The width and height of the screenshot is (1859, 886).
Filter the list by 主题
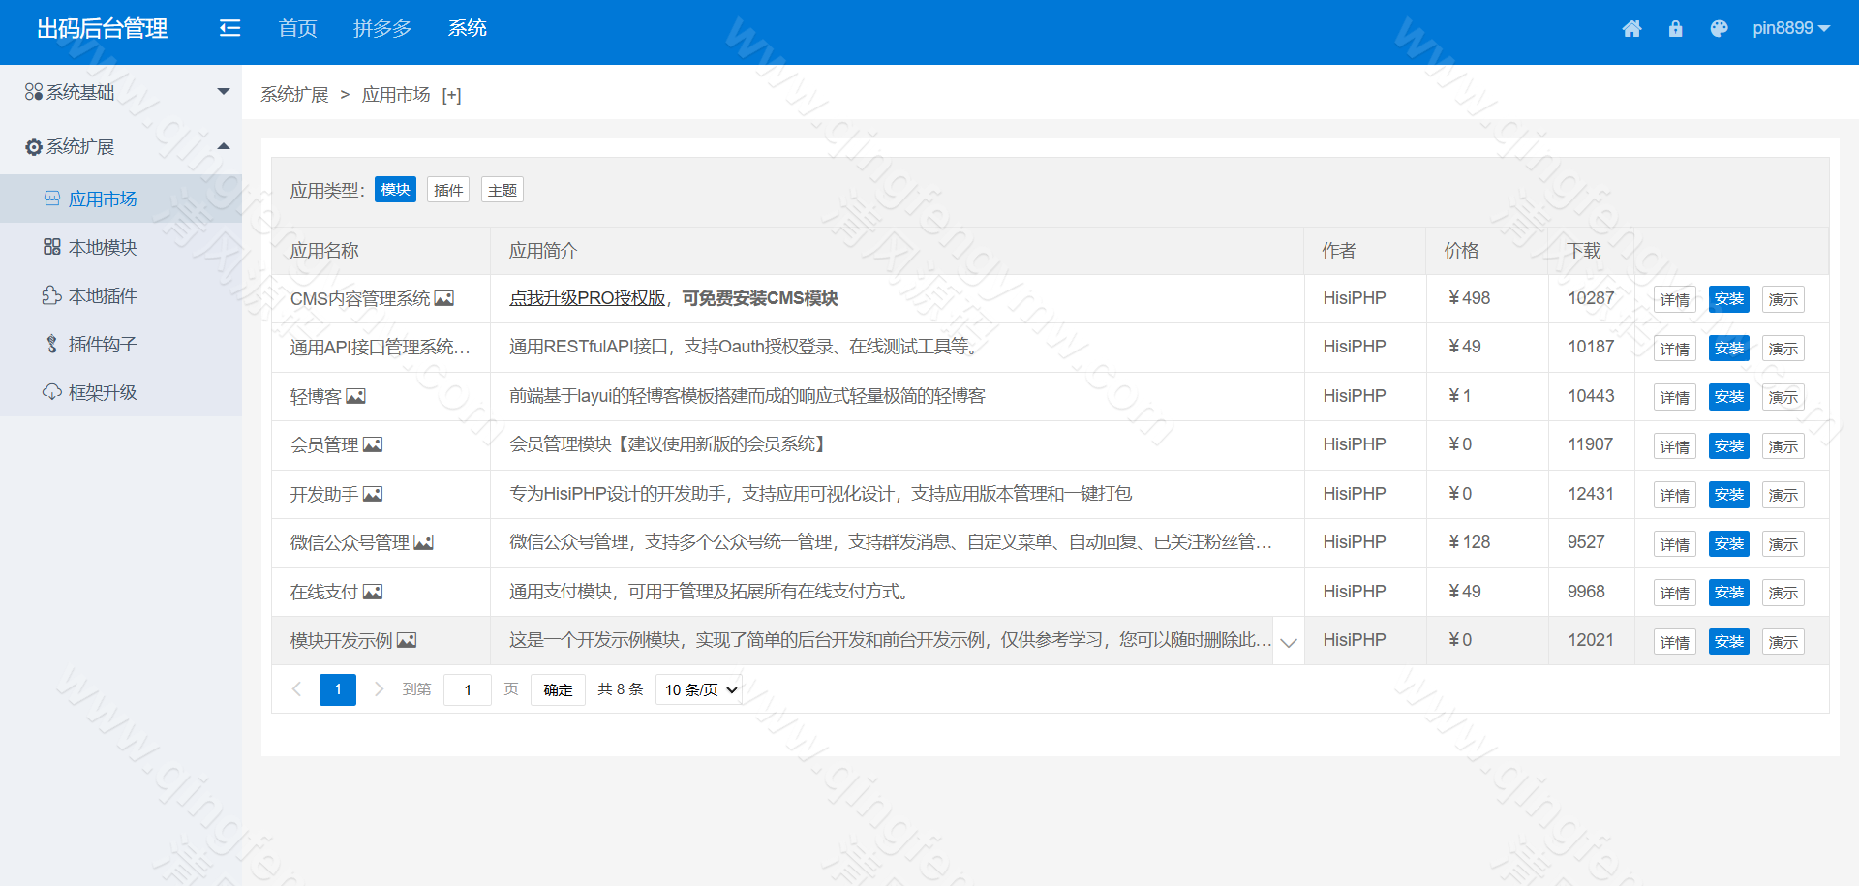(502, 189)
